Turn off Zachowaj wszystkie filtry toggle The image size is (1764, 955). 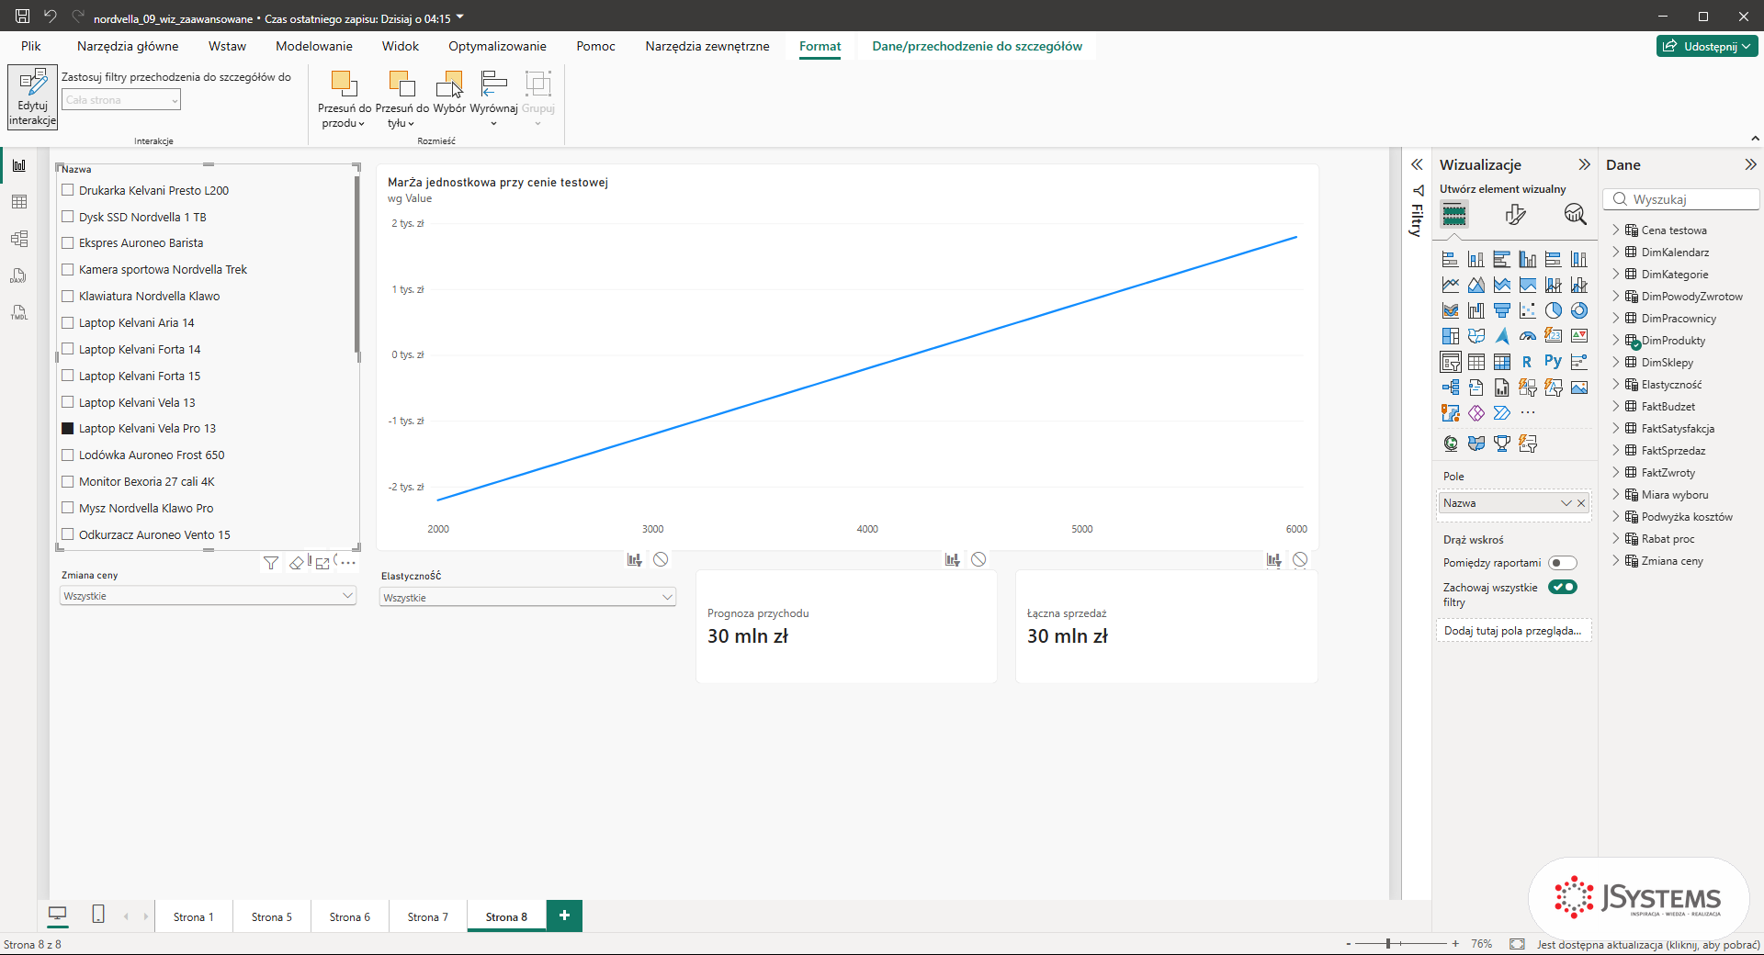[x=1562, y=587]
